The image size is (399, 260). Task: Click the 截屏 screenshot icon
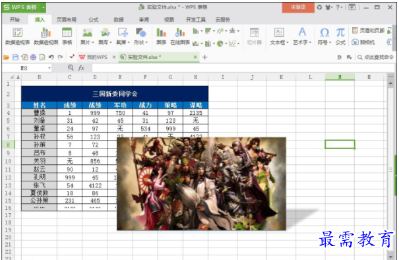[123, 33]
